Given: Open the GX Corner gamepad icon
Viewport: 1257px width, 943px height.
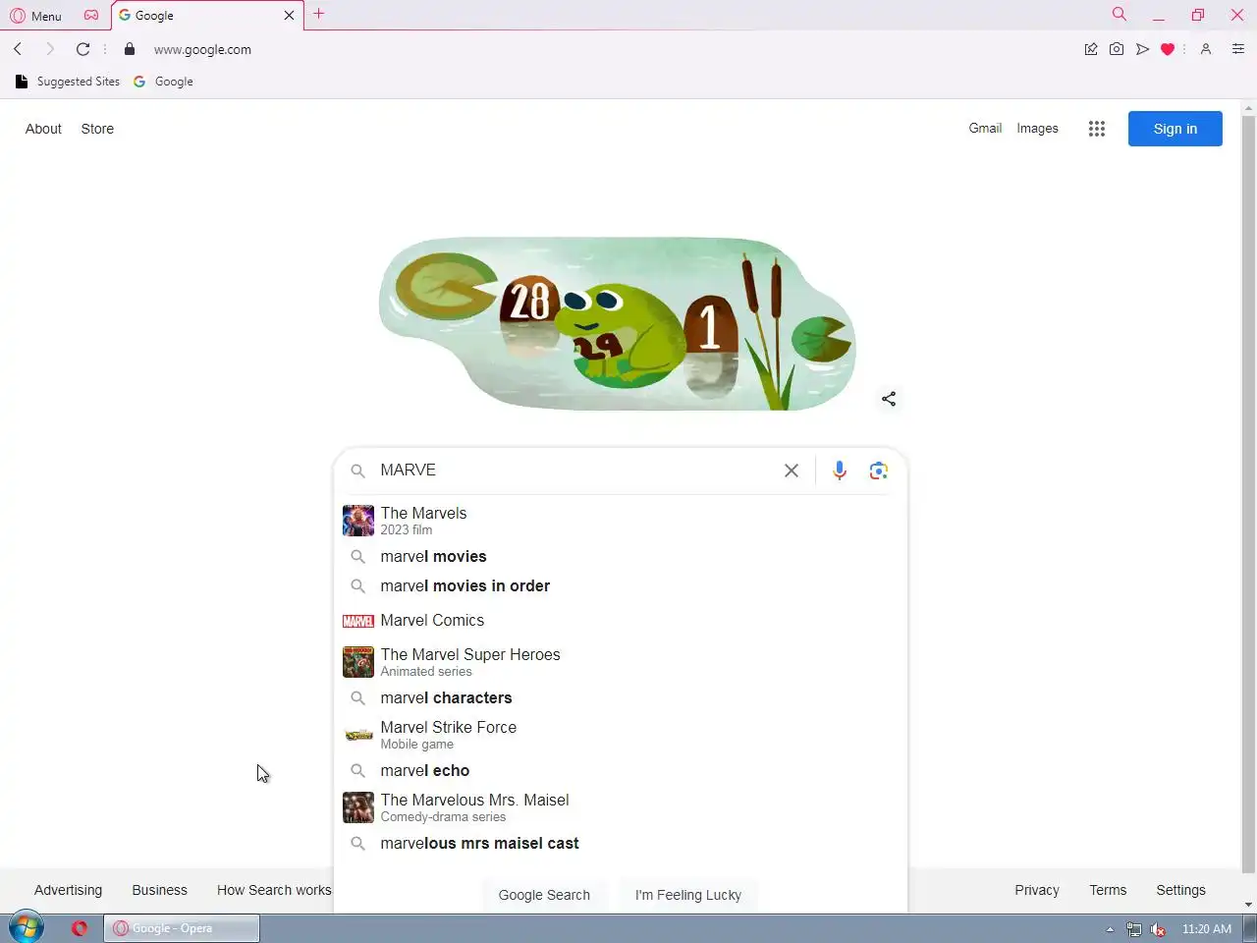Looking at the screenshot, I should [91, 15].
